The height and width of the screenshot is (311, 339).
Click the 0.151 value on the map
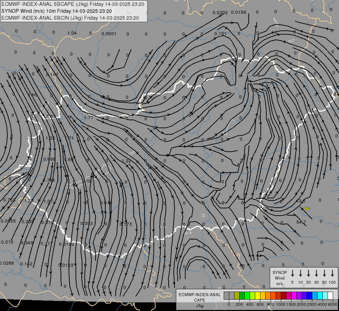221,34
